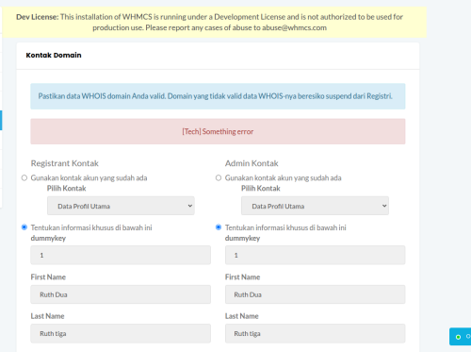
Task: Click Registrant dummykey input field
Action: [121, 255]
